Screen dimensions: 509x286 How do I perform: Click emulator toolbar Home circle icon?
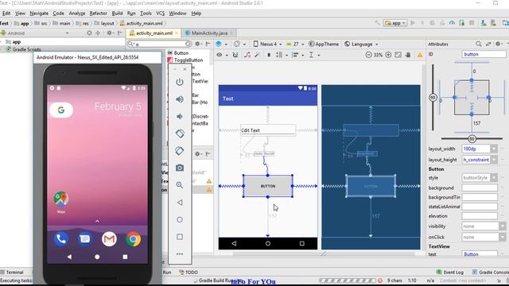pyautogui.click(x=180, y=219)
